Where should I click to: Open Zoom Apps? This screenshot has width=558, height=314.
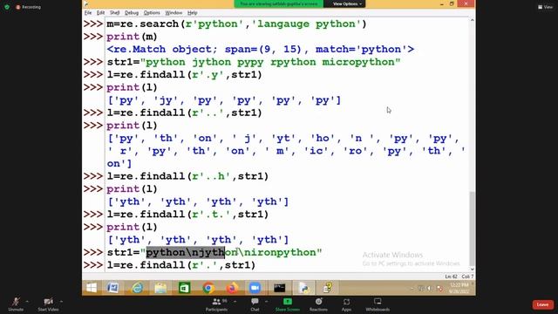click(x=346, y=304)
